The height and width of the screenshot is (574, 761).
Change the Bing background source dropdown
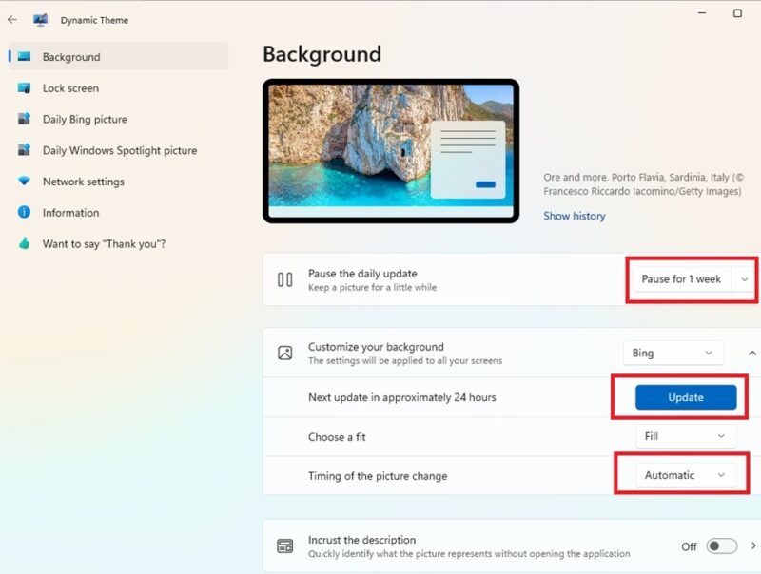point(673,353)
